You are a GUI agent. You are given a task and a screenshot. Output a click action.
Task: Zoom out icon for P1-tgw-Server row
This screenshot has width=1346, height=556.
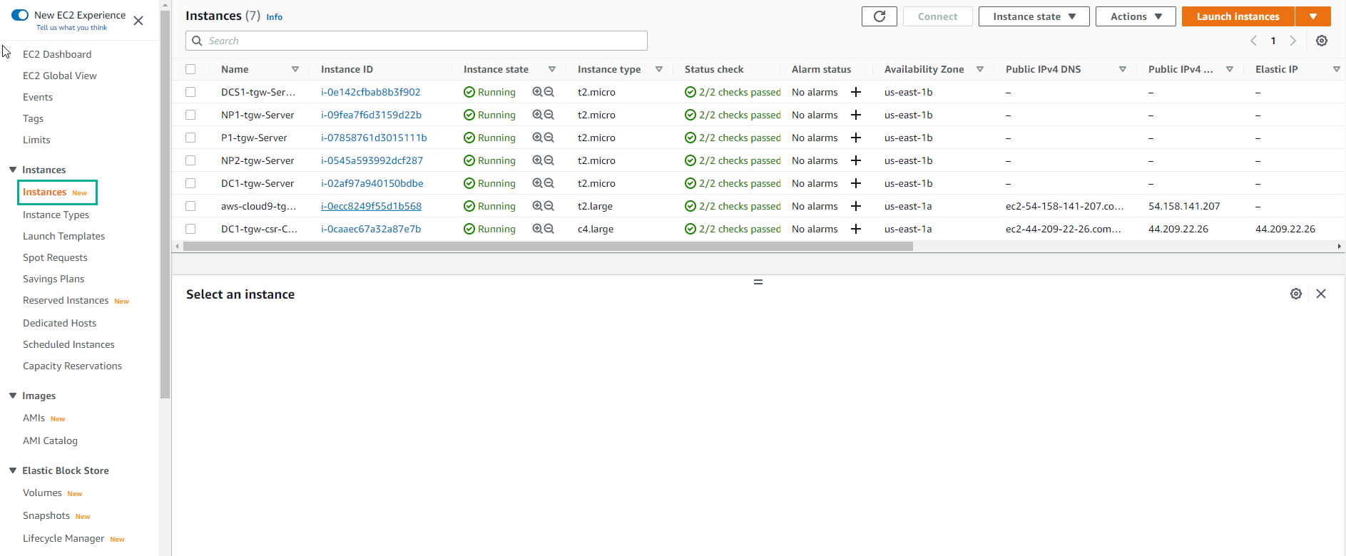pos(549,138)
